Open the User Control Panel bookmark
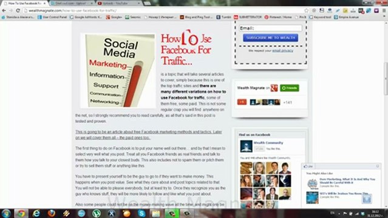This screenshot has height=218, width=388. 52,17
